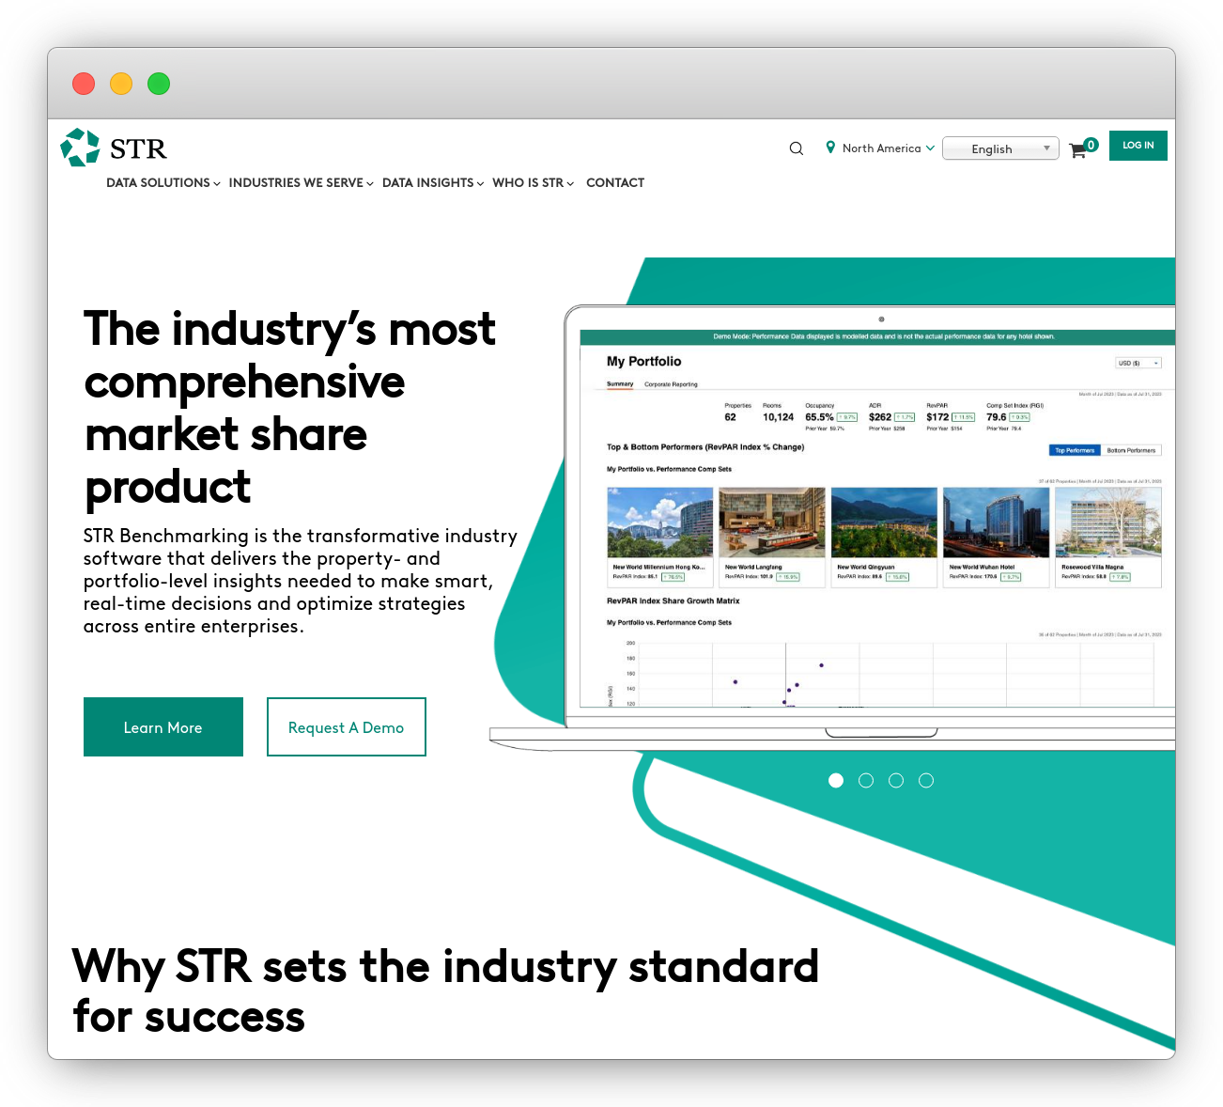Image resolution: width=1223 pixels, height=1107 pixels.
Task: Click the location pin icon beside North America
Action: 830,148
